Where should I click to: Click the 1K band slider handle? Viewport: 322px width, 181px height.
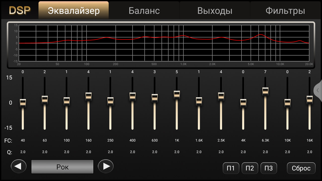(x=177, y=95)
